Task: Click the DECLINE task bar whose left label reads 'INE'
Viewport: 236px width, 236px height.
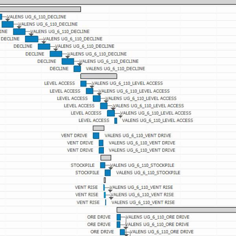Action: pyautogui.click(x=19, y=31)
